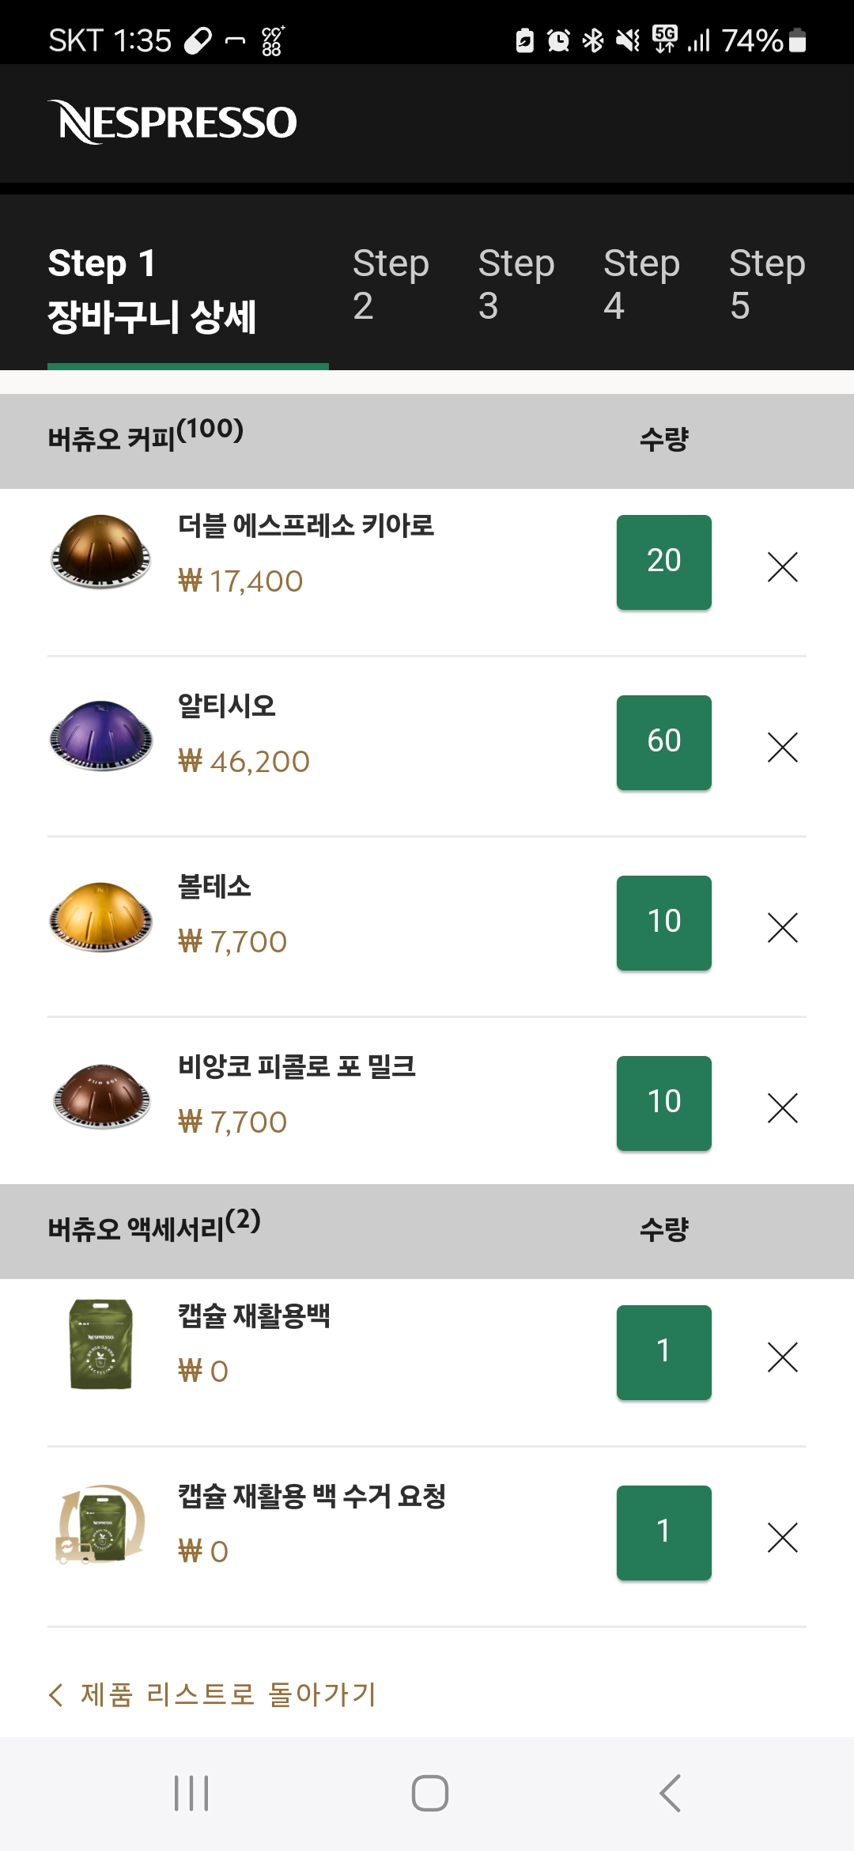This screenshot has height=1851, width=854.
Task: Remove 더블 에스프레소 키아로 from cart
Action: pyautogui.click(x=782, y=566)
